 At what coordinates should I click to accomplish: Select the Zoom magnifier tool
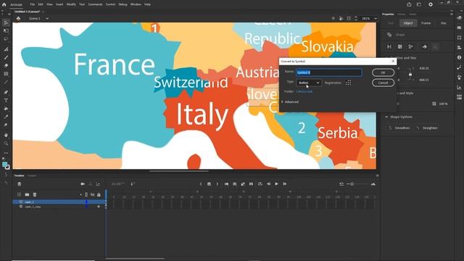pos(6,144)
